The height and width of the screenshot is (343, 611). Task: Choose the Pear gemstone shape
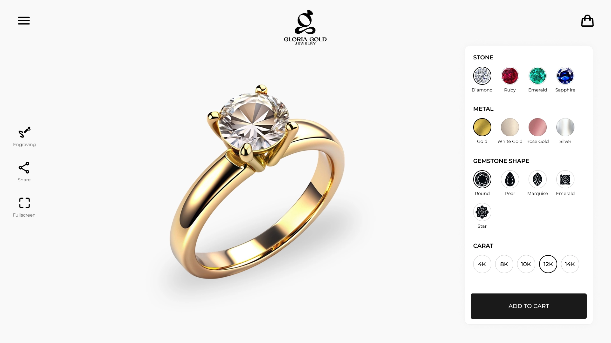pos(510,179)
